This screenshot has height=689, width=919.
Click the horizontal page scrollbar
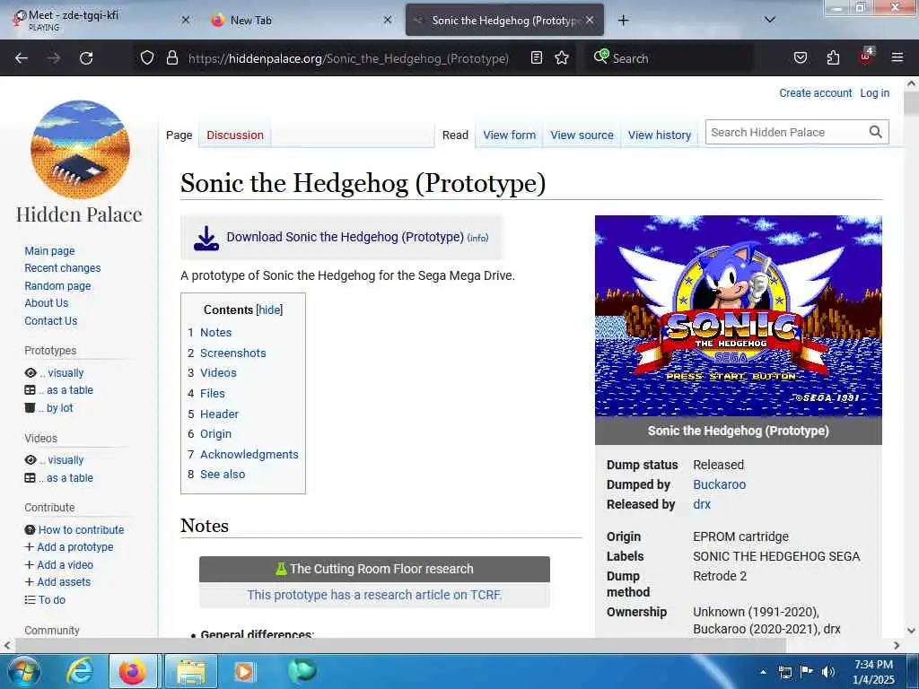coord(399,645)
